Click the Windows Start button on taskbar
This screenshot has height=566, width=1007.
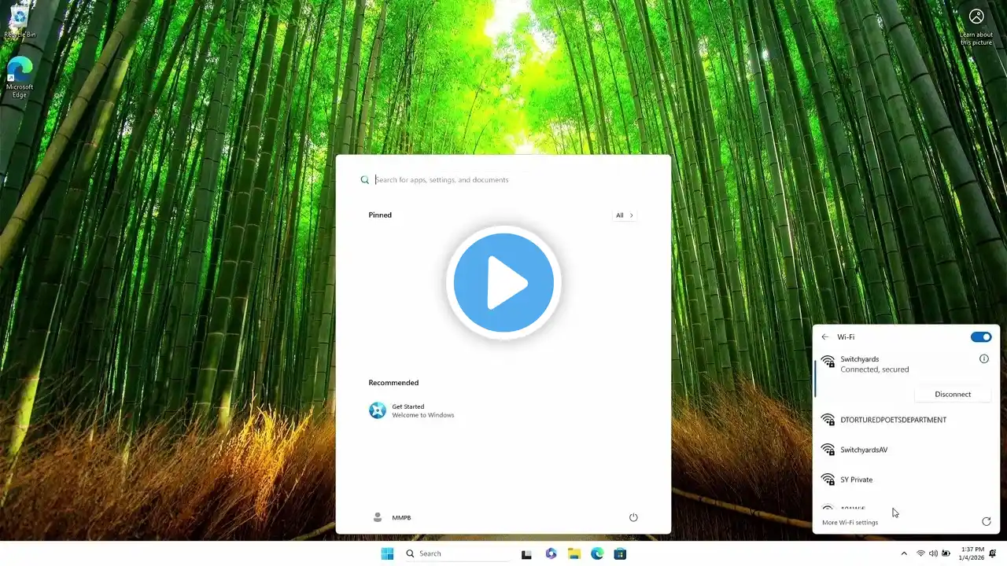click(387, 553)
